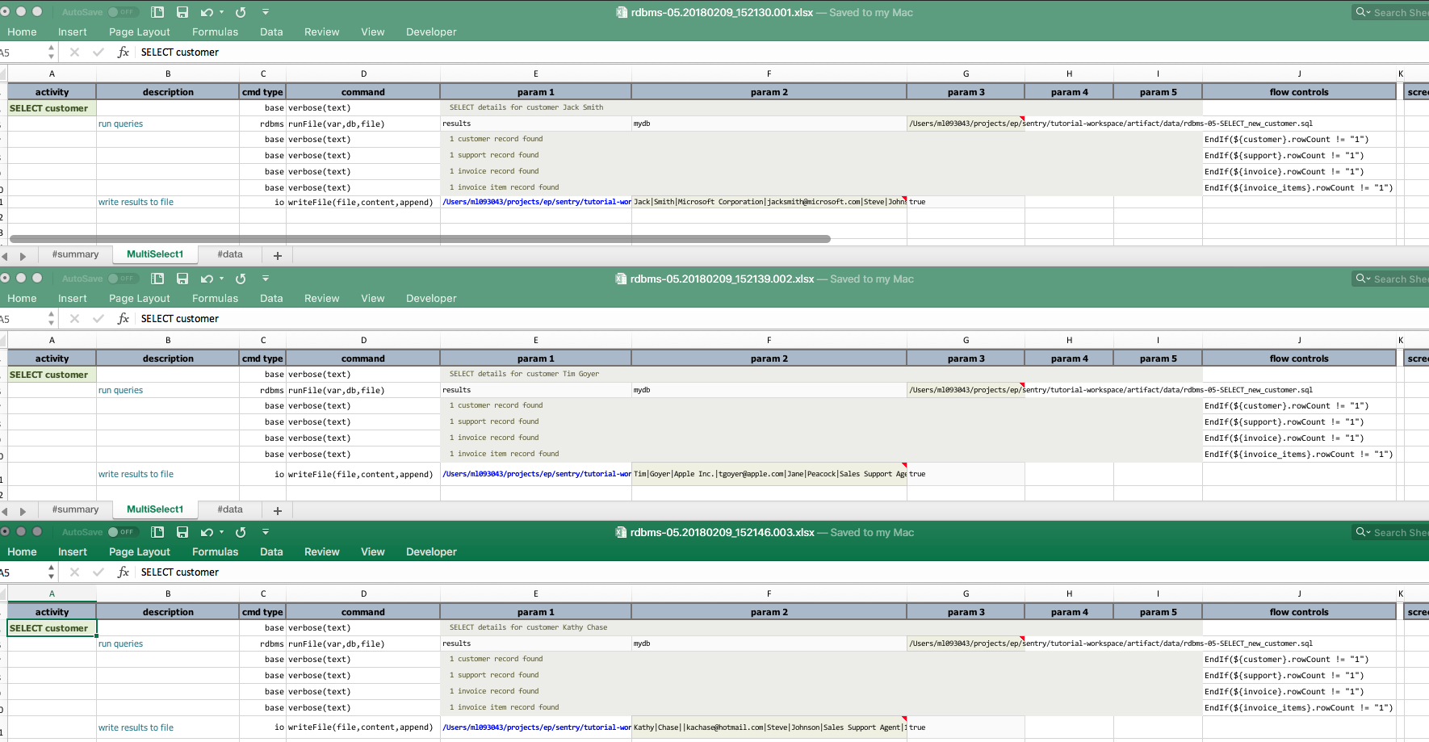Image resolution: width=1429 pixels, height=742 pixels.
Task: Click the undo arrow in the 002.xlsx window
Action: point(207,279)
